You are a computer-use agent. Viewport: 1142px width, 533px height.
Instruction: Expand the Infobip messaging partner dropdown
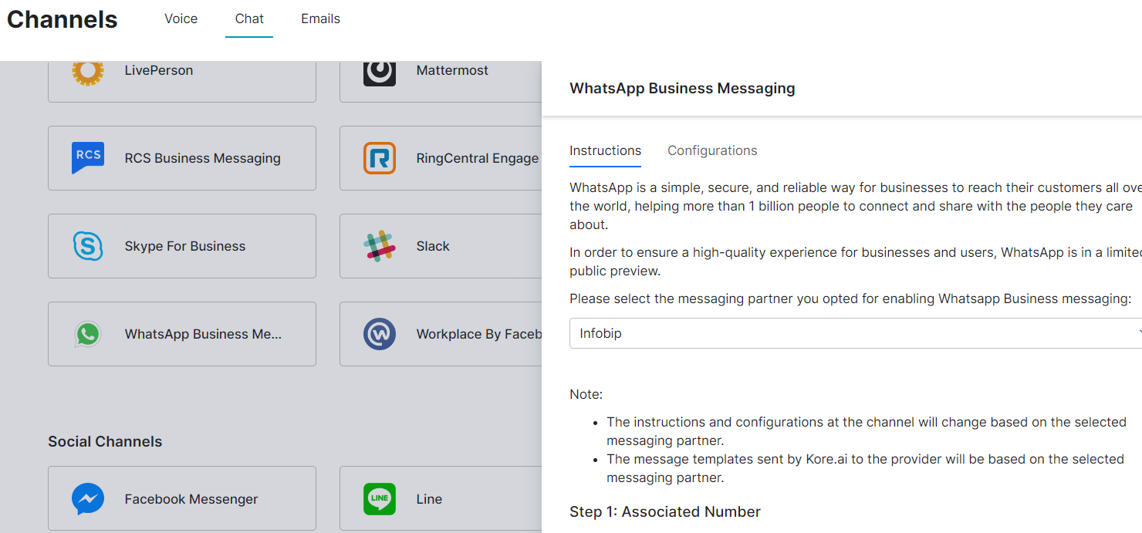click(856, 333)
